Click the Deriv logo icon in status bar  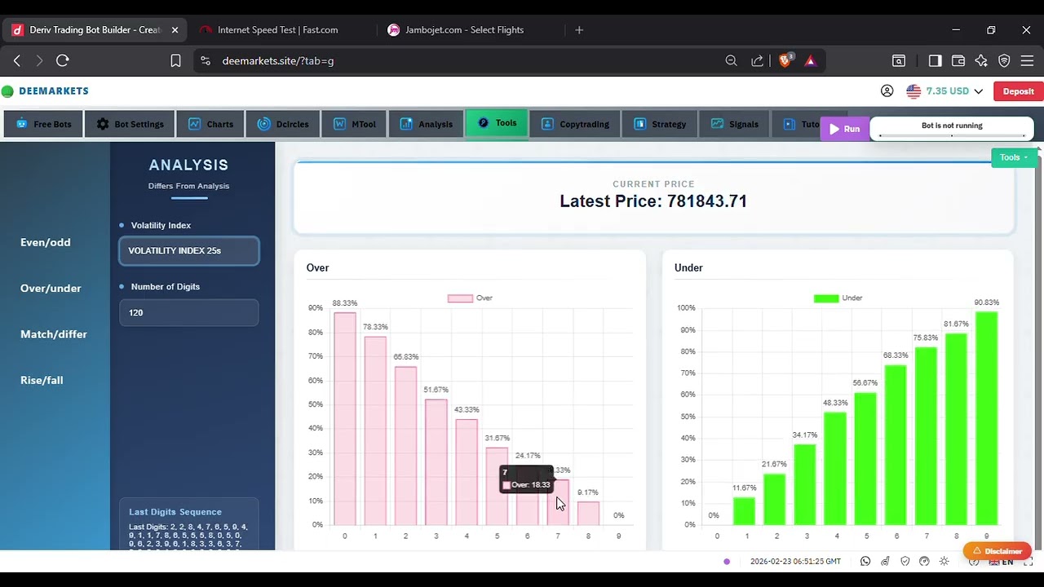pyautogui.click(x=885, y=561)
